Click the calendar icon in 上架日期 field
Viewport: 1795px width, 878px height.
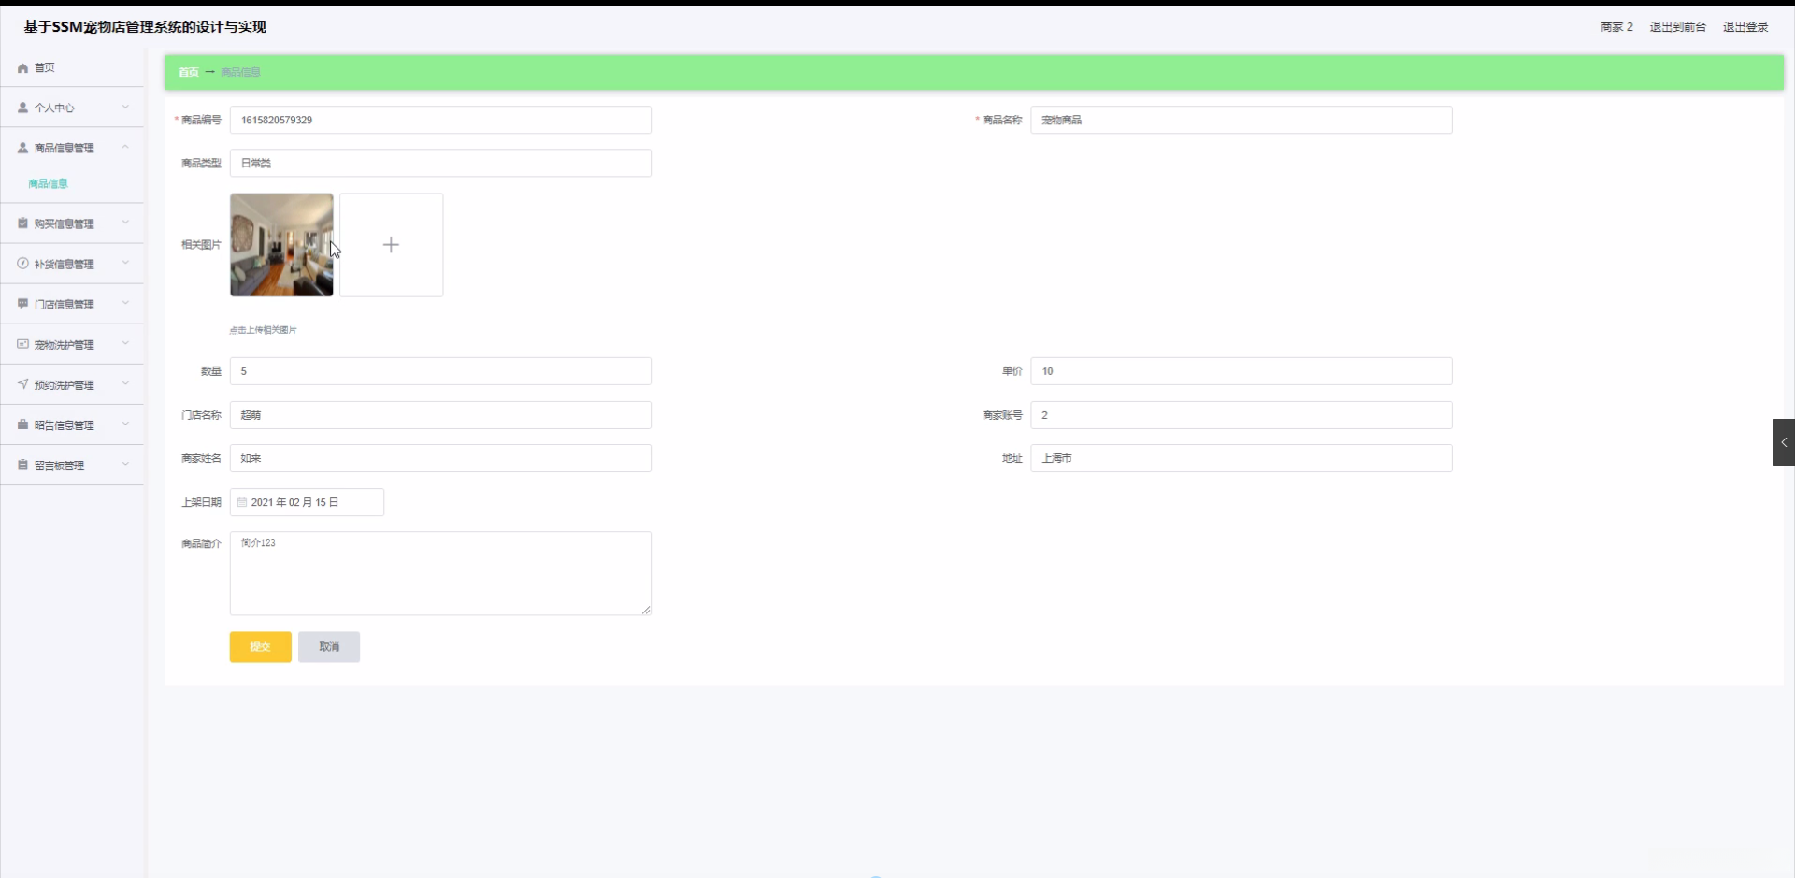point(242,502)
